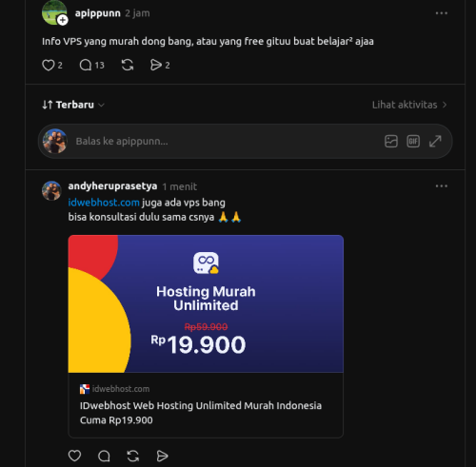Attach an image using the reply box gallery icon
Image resolution: width=476 pixels, height=467 pixels.
pyautogui.click(x=391, y=142)
